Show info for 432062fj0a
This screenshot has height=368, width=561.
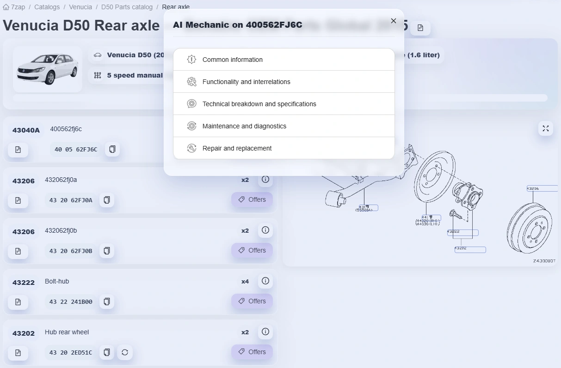coord(265,179)
